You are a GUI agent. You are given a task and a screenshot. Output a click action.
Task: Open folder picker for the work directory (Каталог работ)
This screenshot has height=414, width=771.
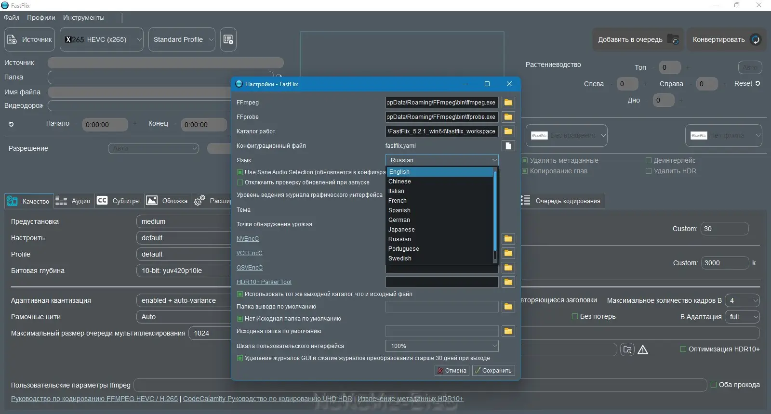508,131
